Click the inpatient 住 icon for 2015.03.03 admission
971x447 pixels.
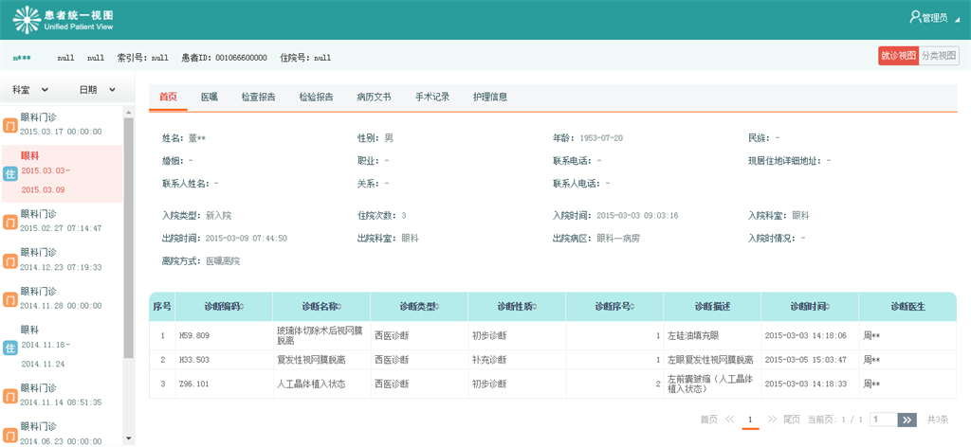coord(9,173)
